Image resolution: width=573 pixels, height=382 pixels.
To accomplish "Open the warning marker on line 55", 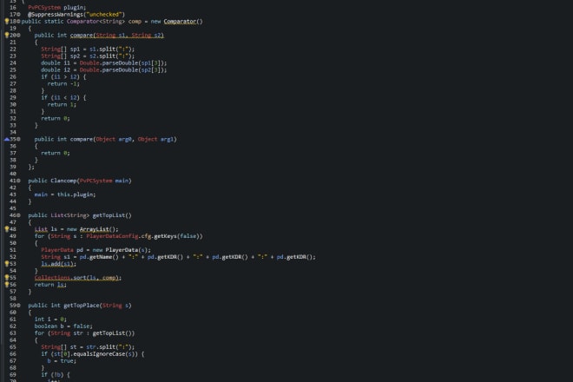I will [7, 278].
